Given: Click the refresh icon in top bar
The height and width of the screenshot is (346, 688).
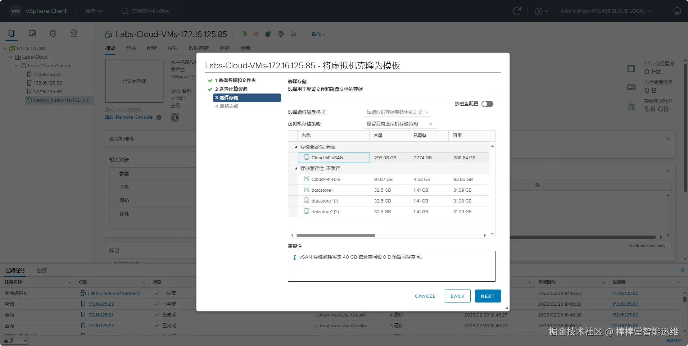Looking at the screenshot, I should pyautogui.click(x=517, y=11).
